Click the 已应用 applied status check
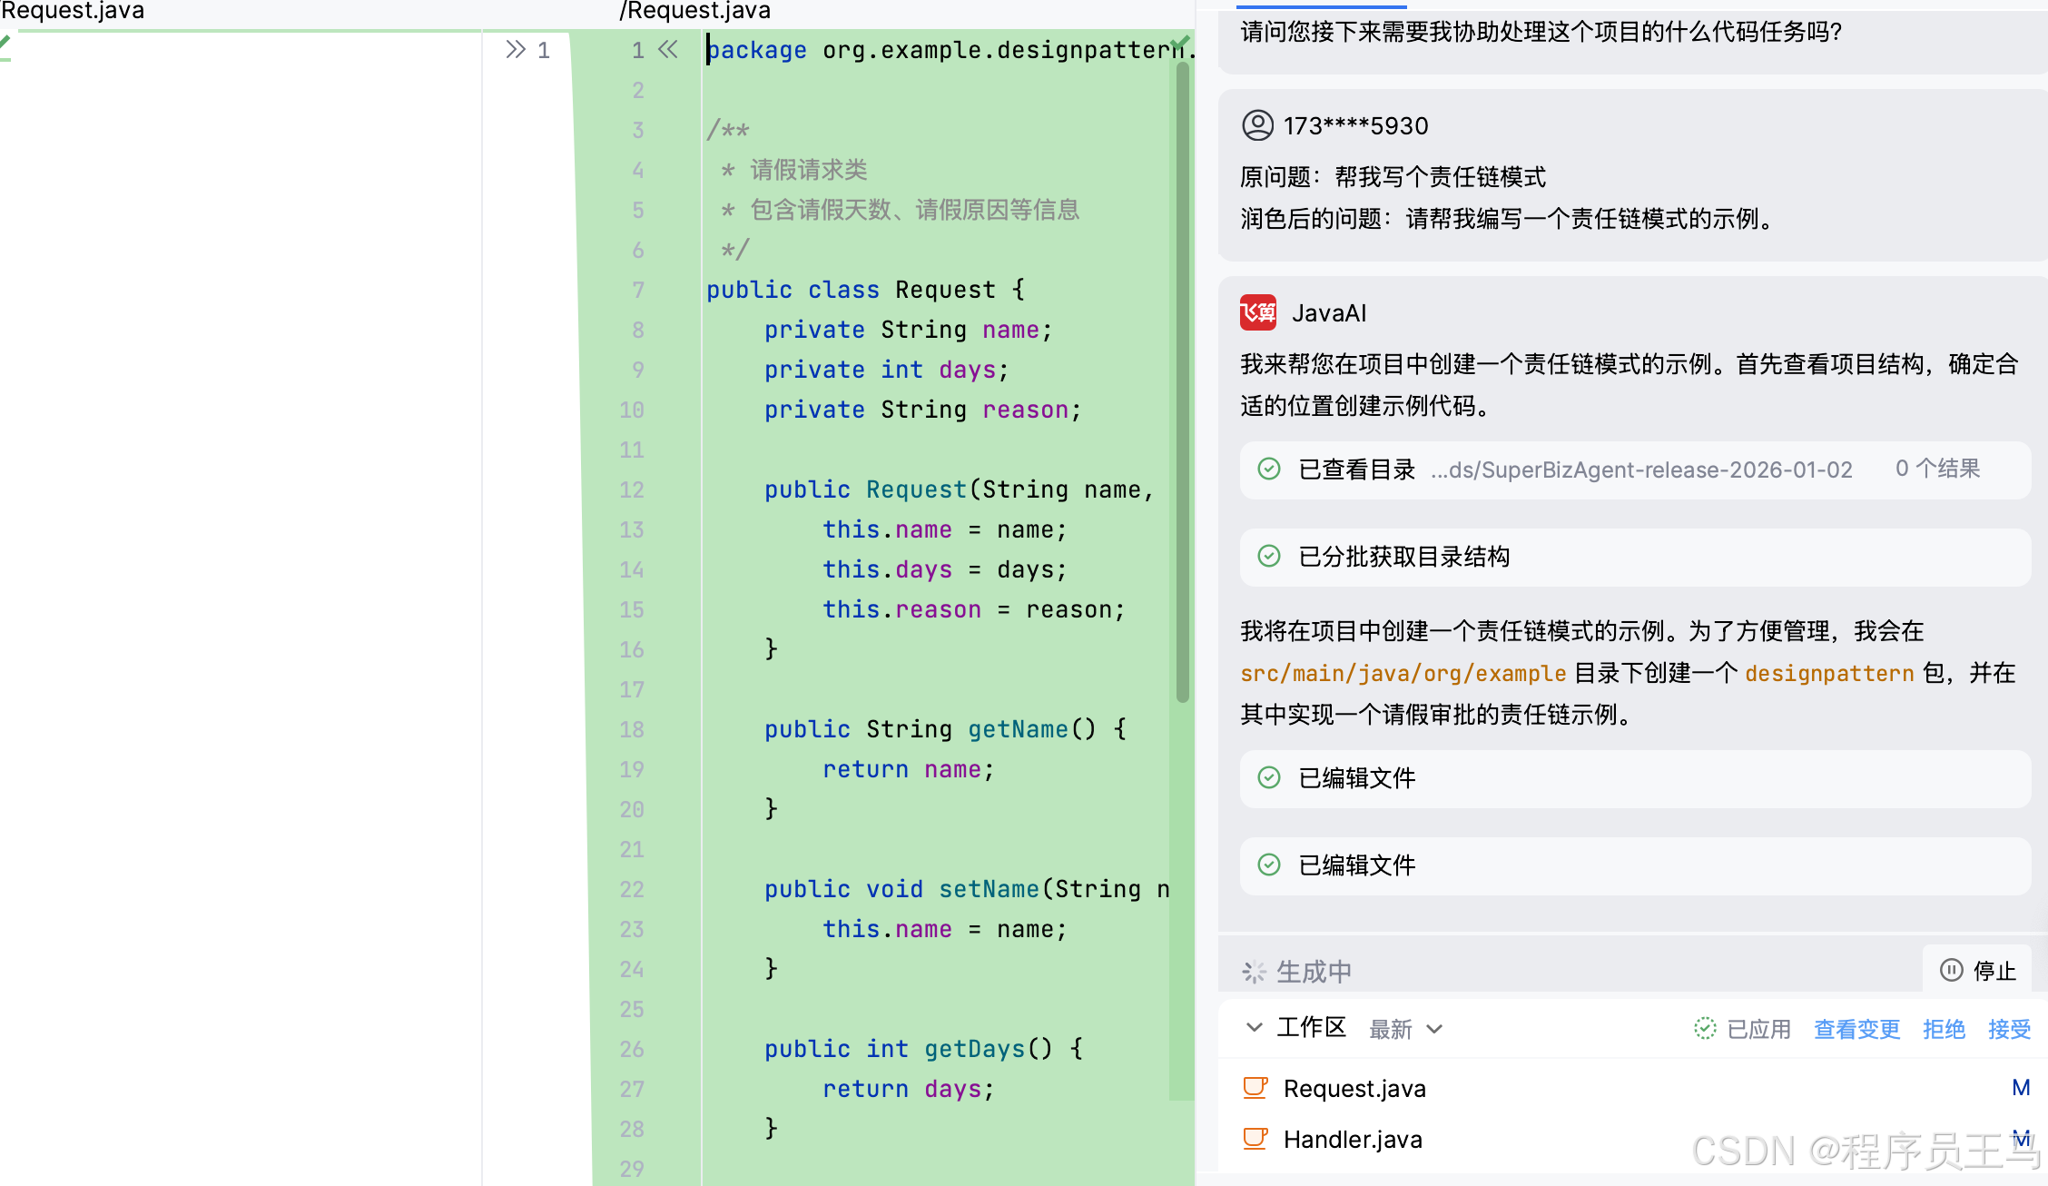 (1742, 1029)
